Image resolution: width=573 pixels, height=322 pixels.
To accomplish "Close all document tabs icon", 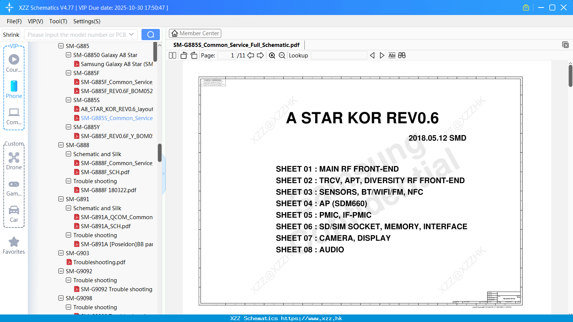I will (565, 45).
